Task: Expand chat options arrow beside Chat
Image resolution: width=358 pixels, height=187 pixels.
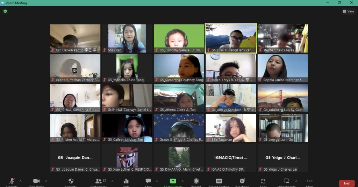Action: [157, 181]
